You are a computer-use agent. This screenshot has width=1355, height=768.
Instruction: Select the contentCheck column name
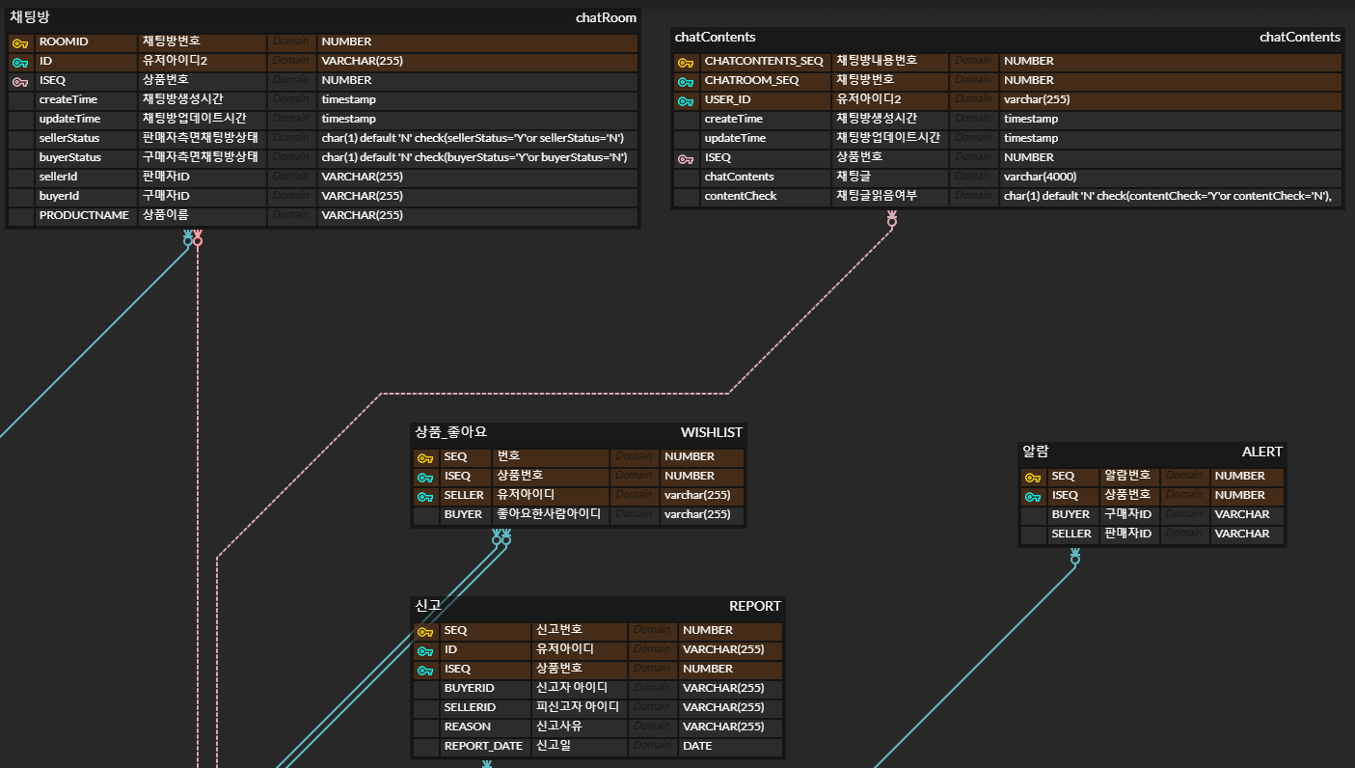coord(741,196)
